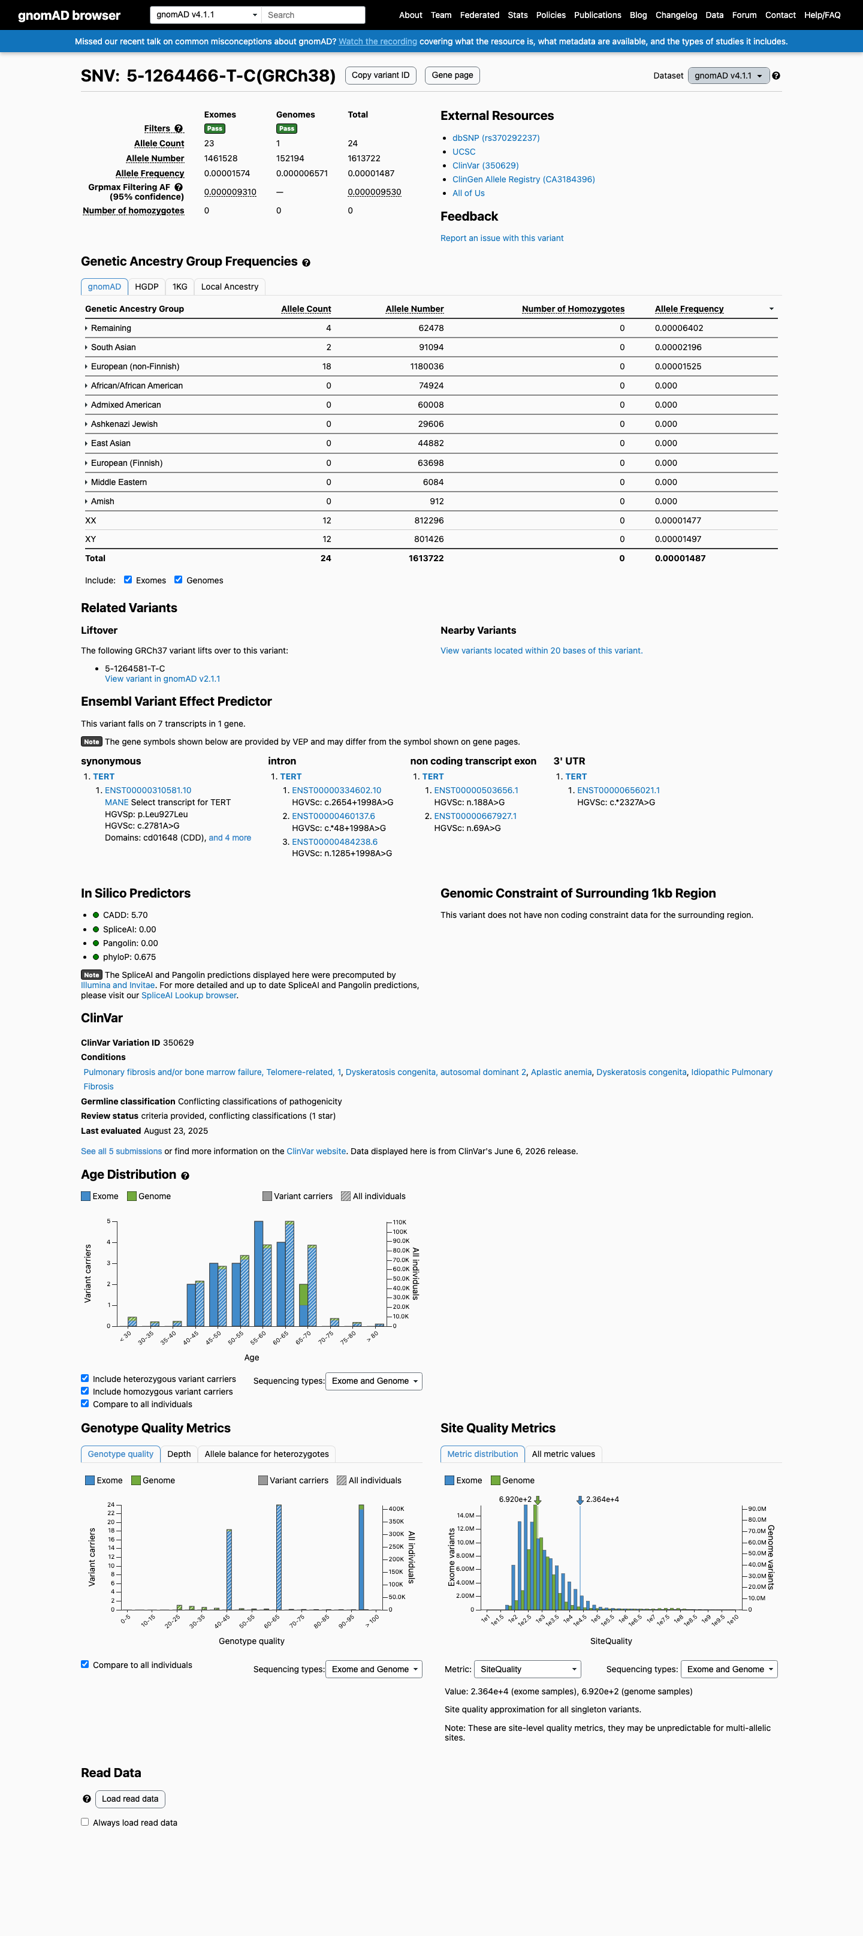
Task: Switch to the HGDP tab
Action: (x=146, y=287)
